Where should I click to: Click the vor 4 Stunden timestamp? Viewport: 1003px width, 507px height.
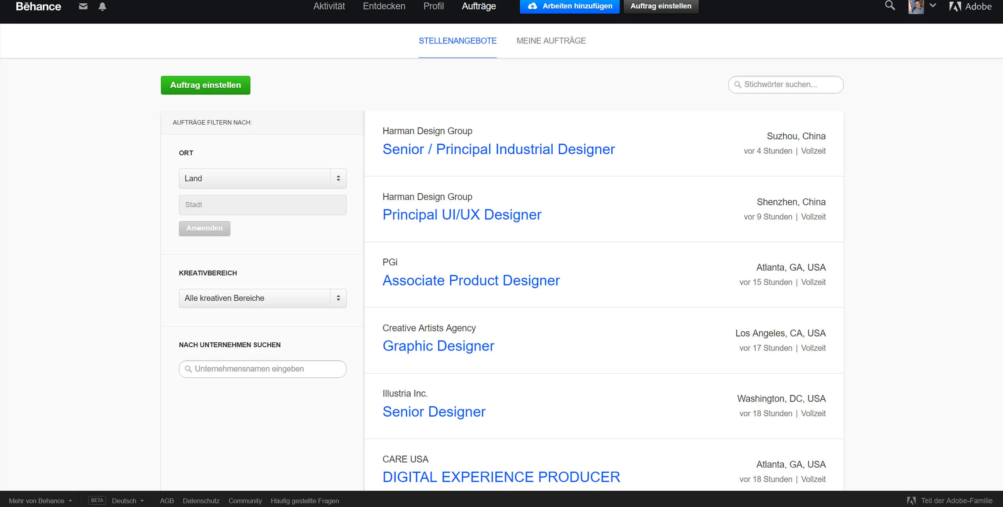[x=768, y=151]
